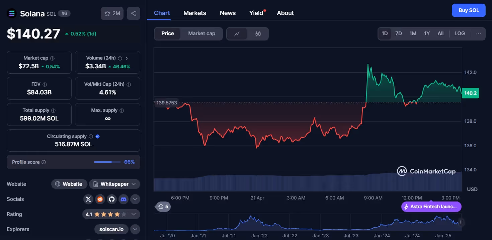492x240 pixels.
Task: Click the Solana logo icon
Action: click(x=12, y=13)
